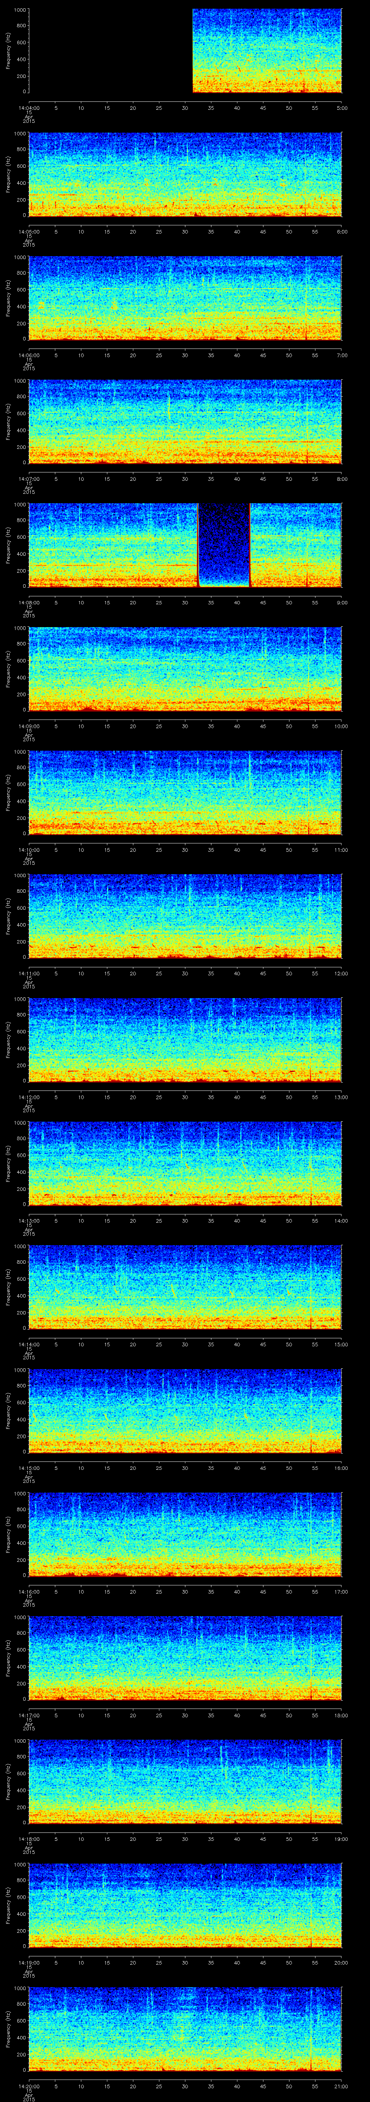Click the '13:00' end time label
This screenshot has width=370, height=2102.
[x=341, y=1097]
